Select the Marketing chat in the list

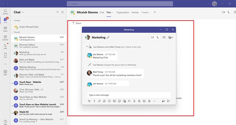click(x=39, y=53)
